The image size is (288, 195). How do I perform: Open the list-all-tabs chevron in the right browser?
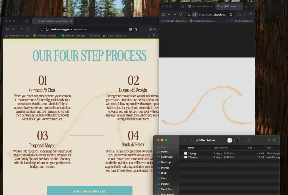click(x=252, y=6)
